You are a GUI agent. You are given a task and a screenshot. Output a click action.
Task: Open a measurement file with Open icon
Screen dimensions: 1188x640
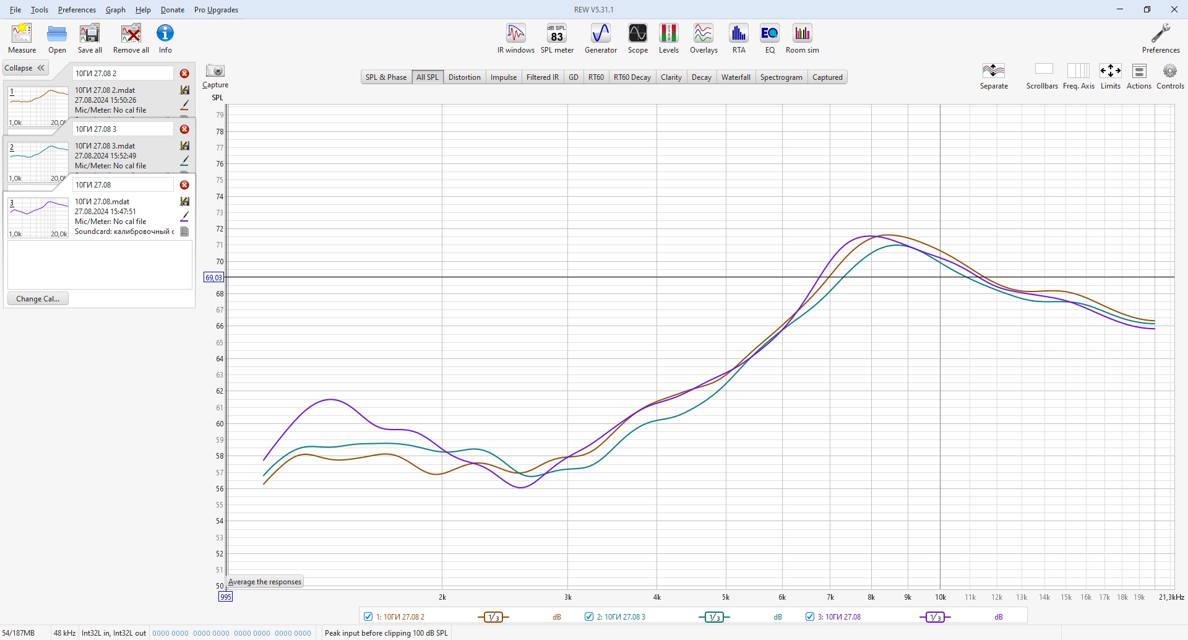click(57, 38)
